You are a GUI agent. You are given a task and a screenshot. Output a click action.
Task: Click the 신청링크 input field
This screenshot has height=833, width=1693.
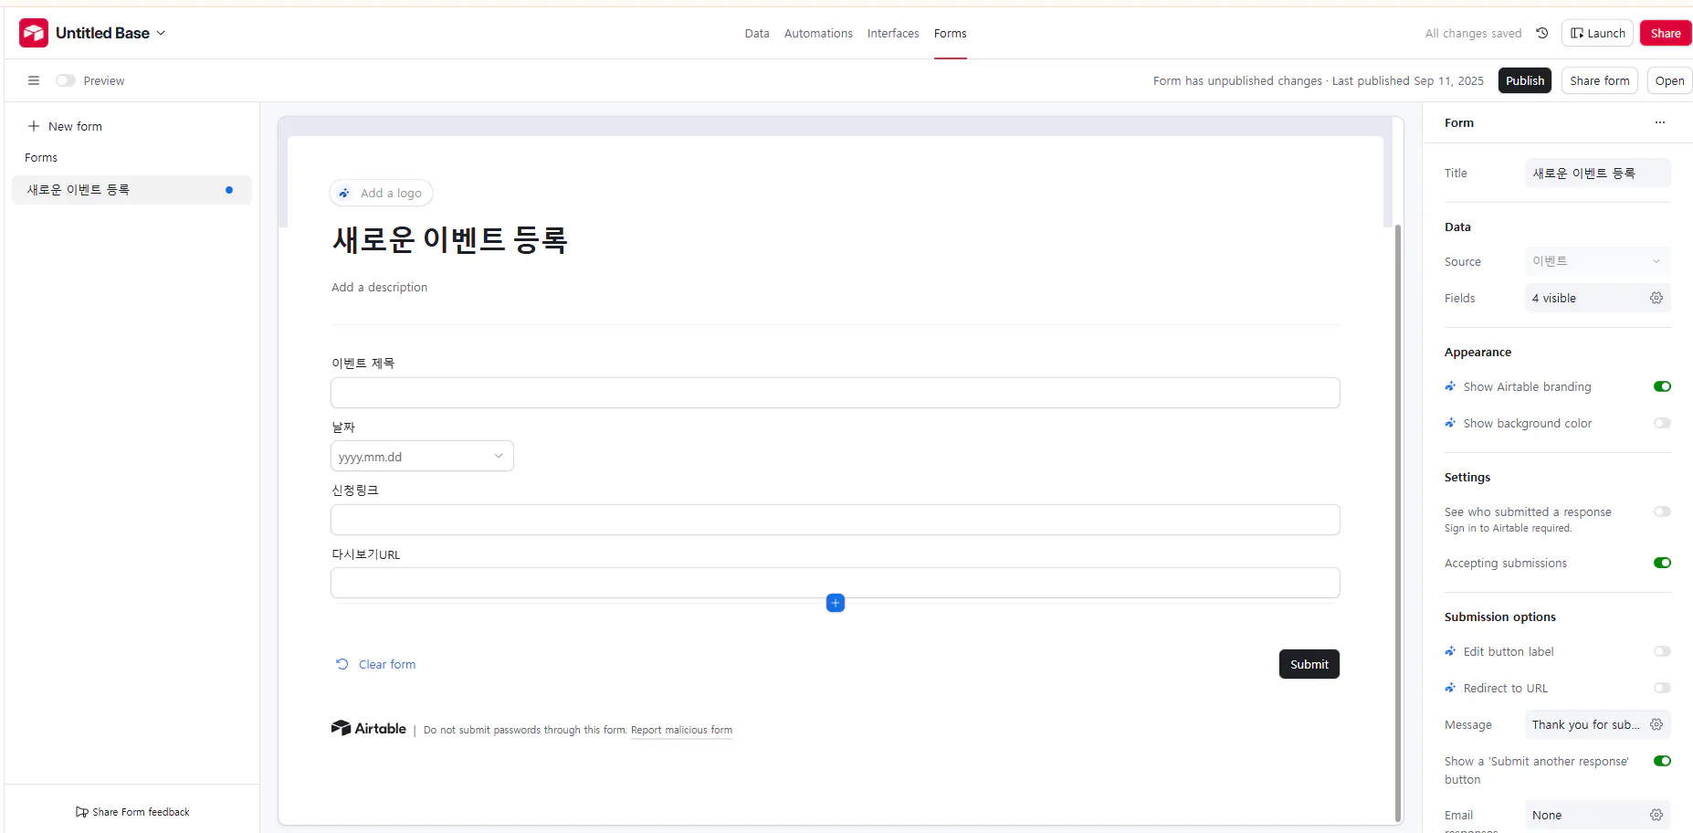(x=836, y=520)
